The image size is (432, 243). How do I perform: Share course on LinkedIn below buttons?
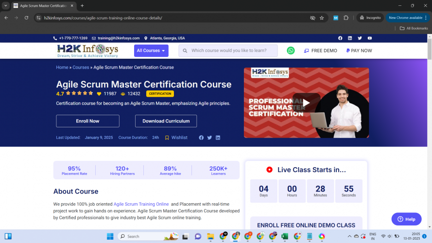pos(218,138)
